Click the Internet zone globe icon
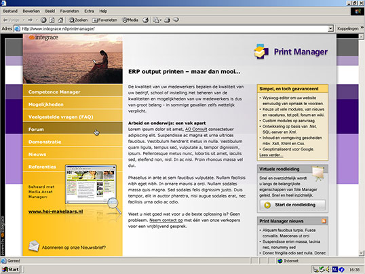Screen dimensions: 365x274 [280, 260]
